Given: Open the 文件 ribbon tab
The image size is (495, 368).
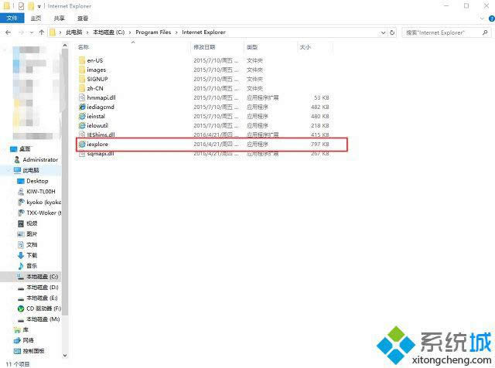Looking at the screenshot, I should (12, 18).
